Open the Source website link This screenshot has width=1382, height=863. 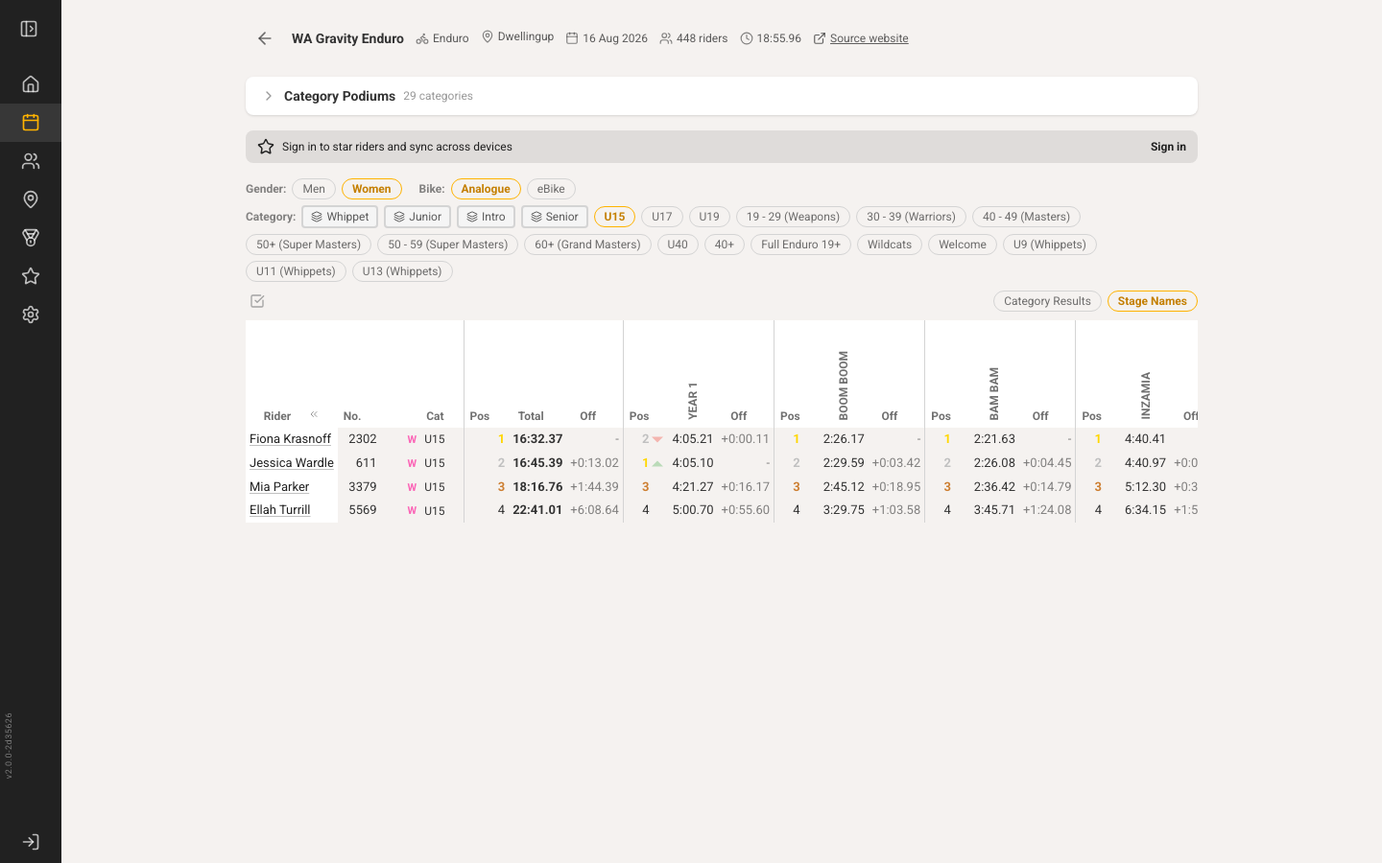pos(869,38)
